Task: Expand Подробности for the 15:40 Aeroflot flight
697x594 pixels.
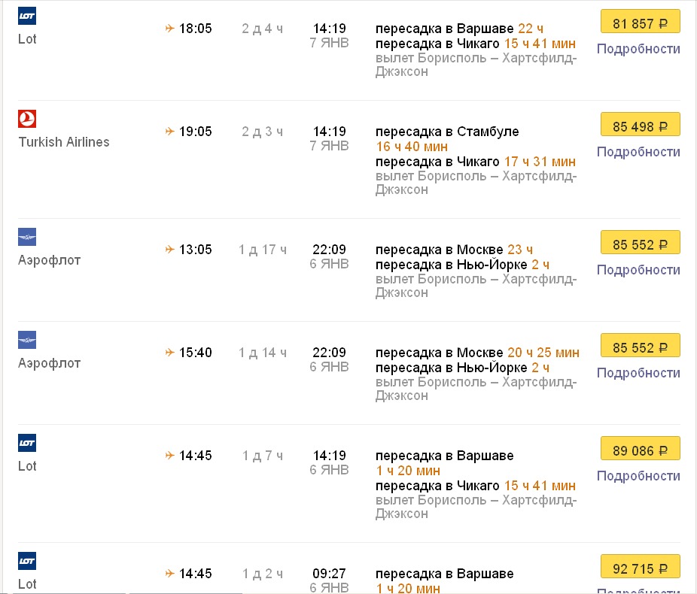Action: [x=638, y=373]
